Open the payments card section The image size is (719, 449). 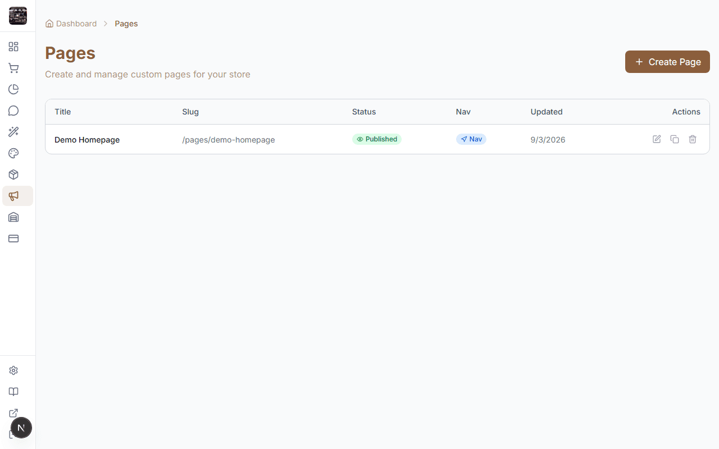(x=13, y=239)
